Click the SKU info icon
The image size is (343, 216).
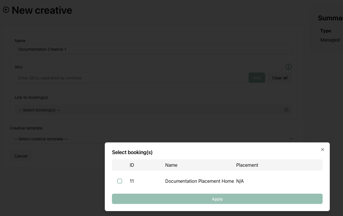[x=288, y=67]
